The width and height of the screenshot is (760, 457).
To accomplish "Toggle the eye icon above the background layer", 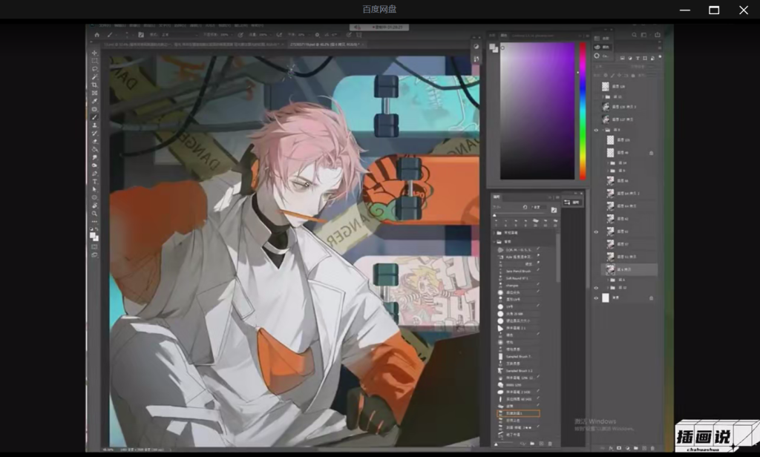I will coord(596,288).
